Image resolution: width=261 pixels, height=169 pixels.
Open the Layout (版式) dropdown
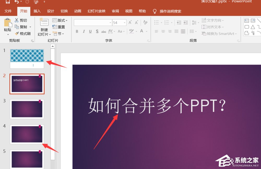click(60, 20)
